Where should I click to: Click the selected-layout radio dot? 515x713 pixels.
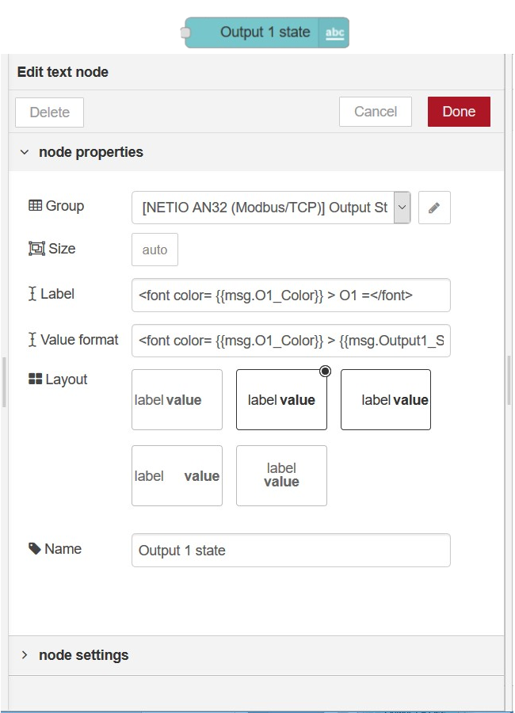(326, 371)
